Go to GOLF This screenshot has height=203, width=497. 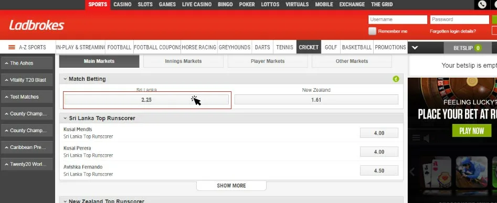pos(331,47)
